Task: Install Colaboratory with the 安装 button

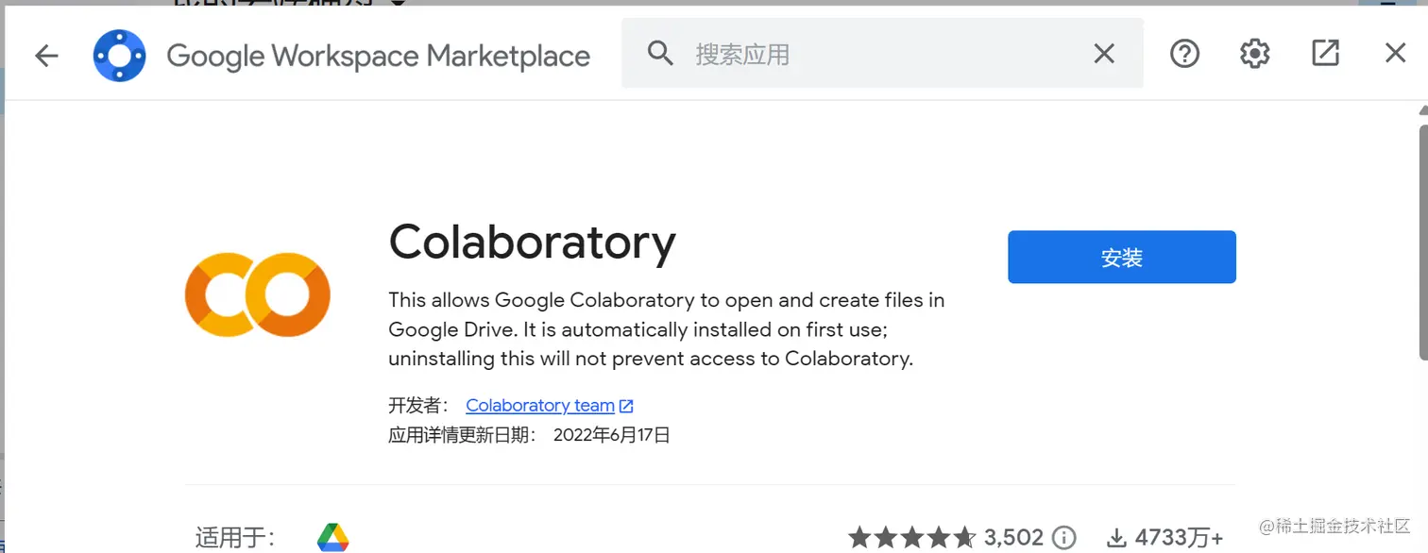Action: point(1122,257)
